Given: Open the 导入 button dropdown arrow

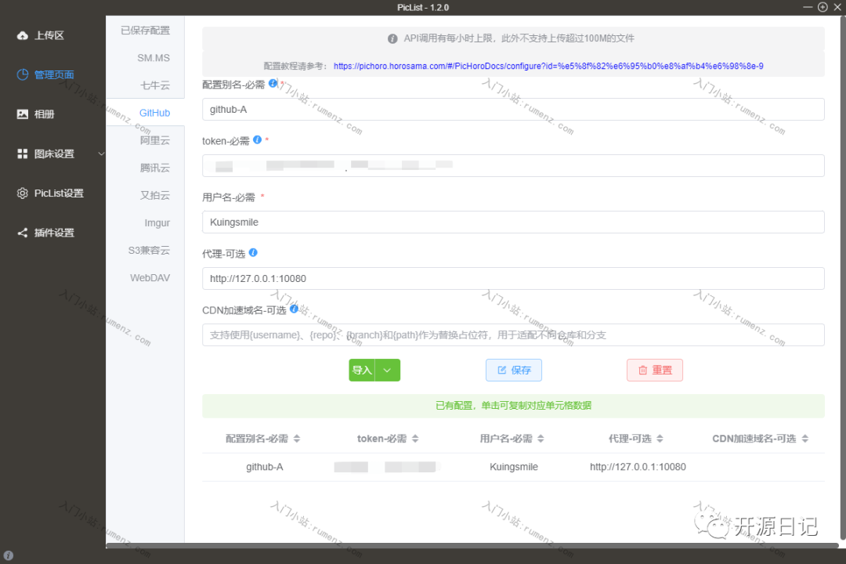Looking at the screenshot, I should [x=388, y=371].
